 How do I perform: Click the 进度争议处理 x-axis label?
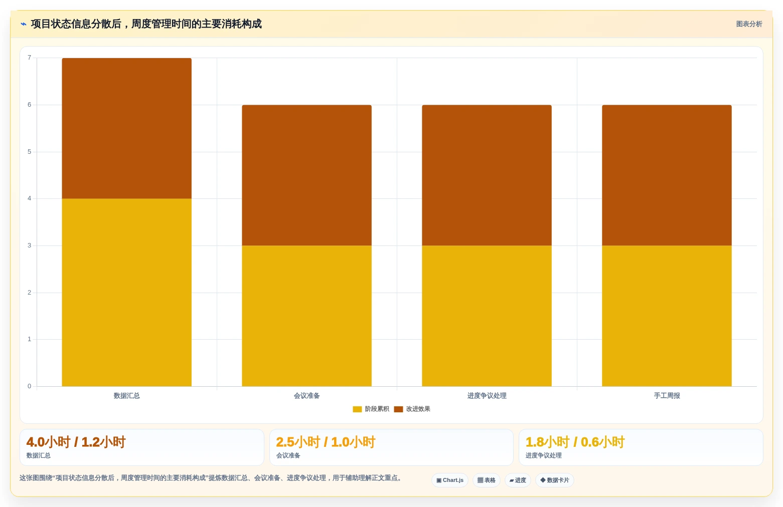point(487,396)
